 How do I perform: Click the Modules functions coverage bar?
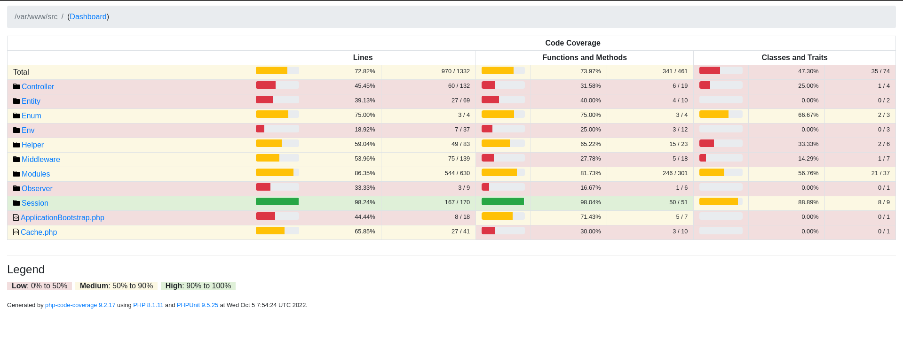pos(503,172)
